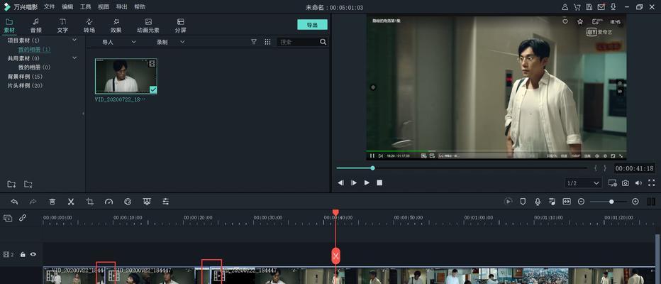Viewport: 661px width, 284px height.
Task: Split clip with scissors icon
Action: [x=71, y=202]
